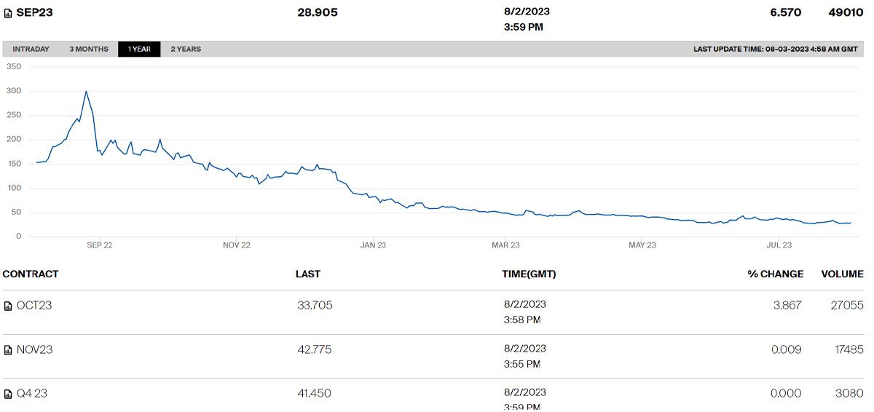The height and width of the screenshot is (412, 874).
Task: Click the chart icon beside NOV23
Action: (x=8, y=350)
